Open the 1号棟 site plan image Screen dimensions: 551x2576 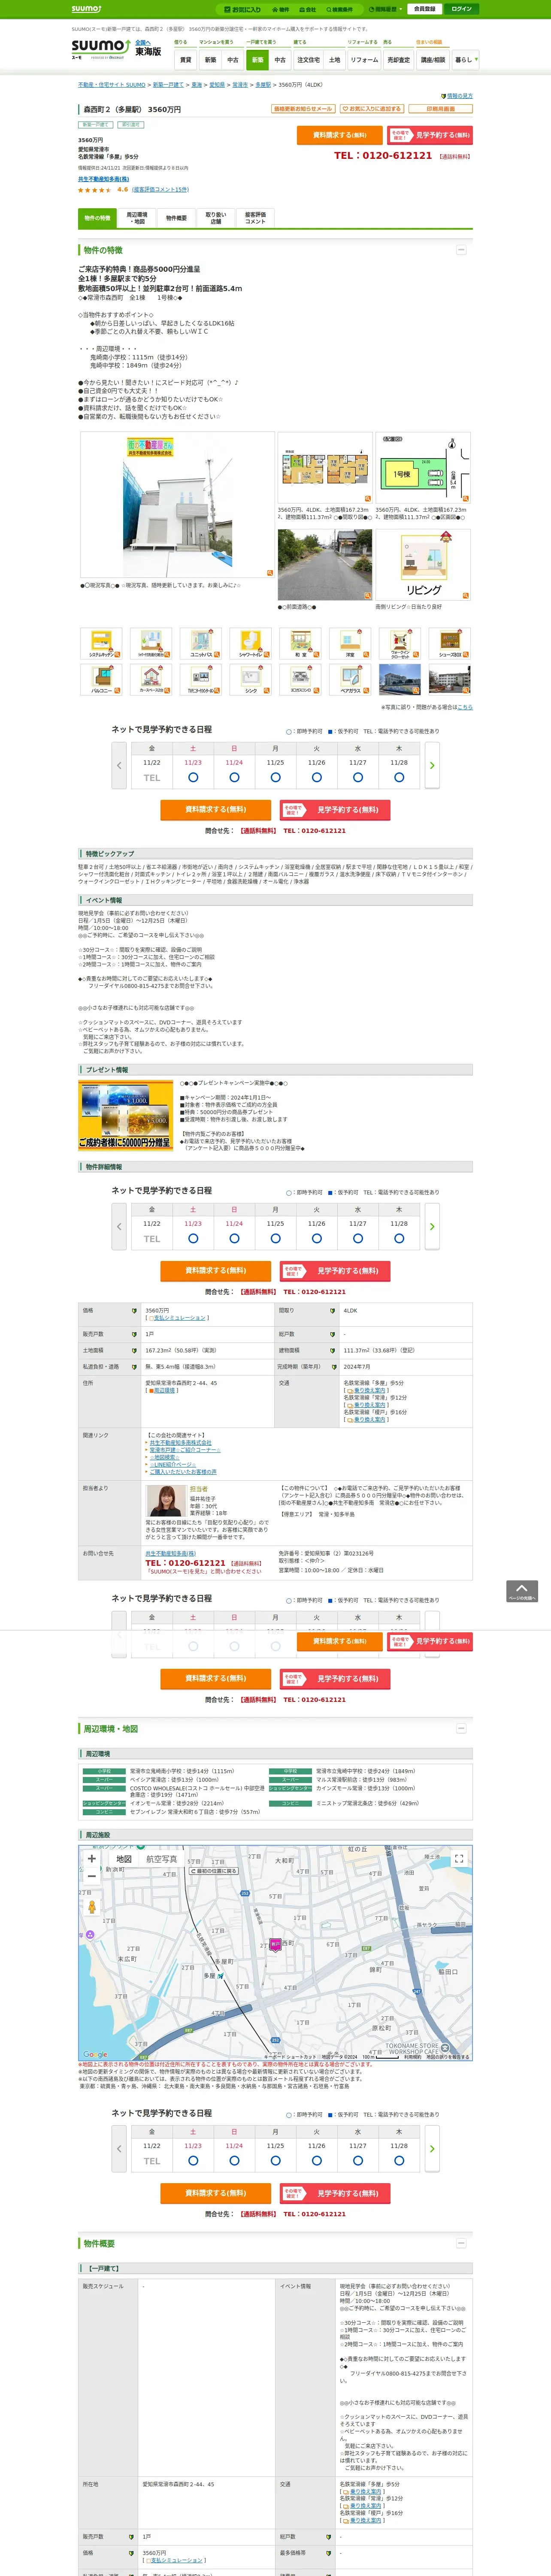pos(423,468)
